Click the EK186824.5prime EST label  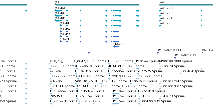[x=91, y=91]
